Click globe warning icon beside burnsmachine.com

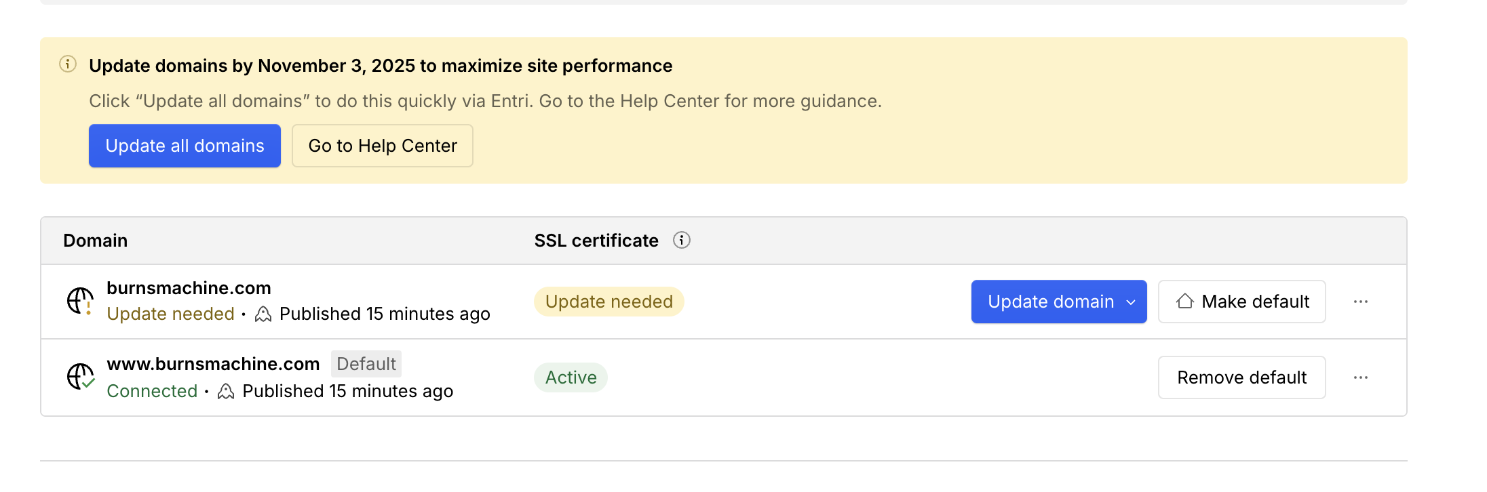(x=80, y=301)
